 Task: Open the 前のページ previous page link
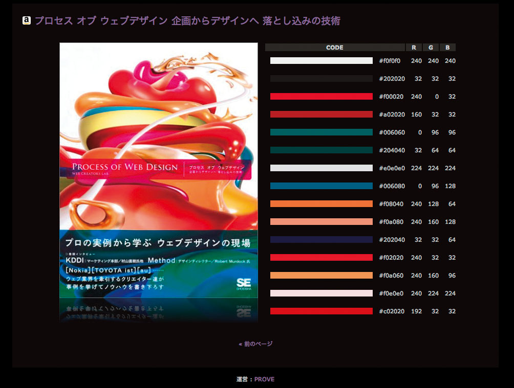(256, 344)
